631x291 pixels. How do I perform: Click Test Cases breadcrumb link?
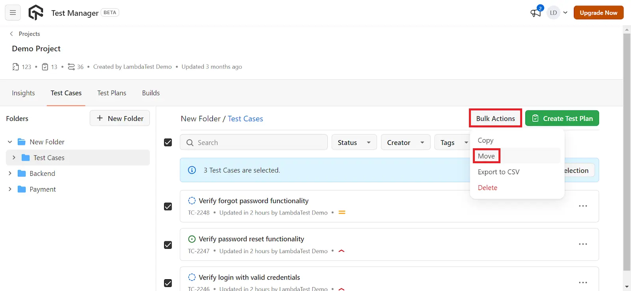[x=245, y=119]
